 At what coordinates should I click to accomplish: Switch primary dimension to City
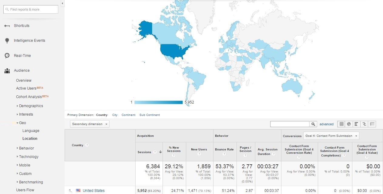coord(115,115)
